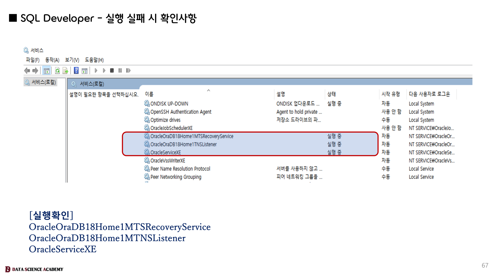
Task: Click NT SERVICE\OracleVs... logon cell
Action: tap(432, 161)
